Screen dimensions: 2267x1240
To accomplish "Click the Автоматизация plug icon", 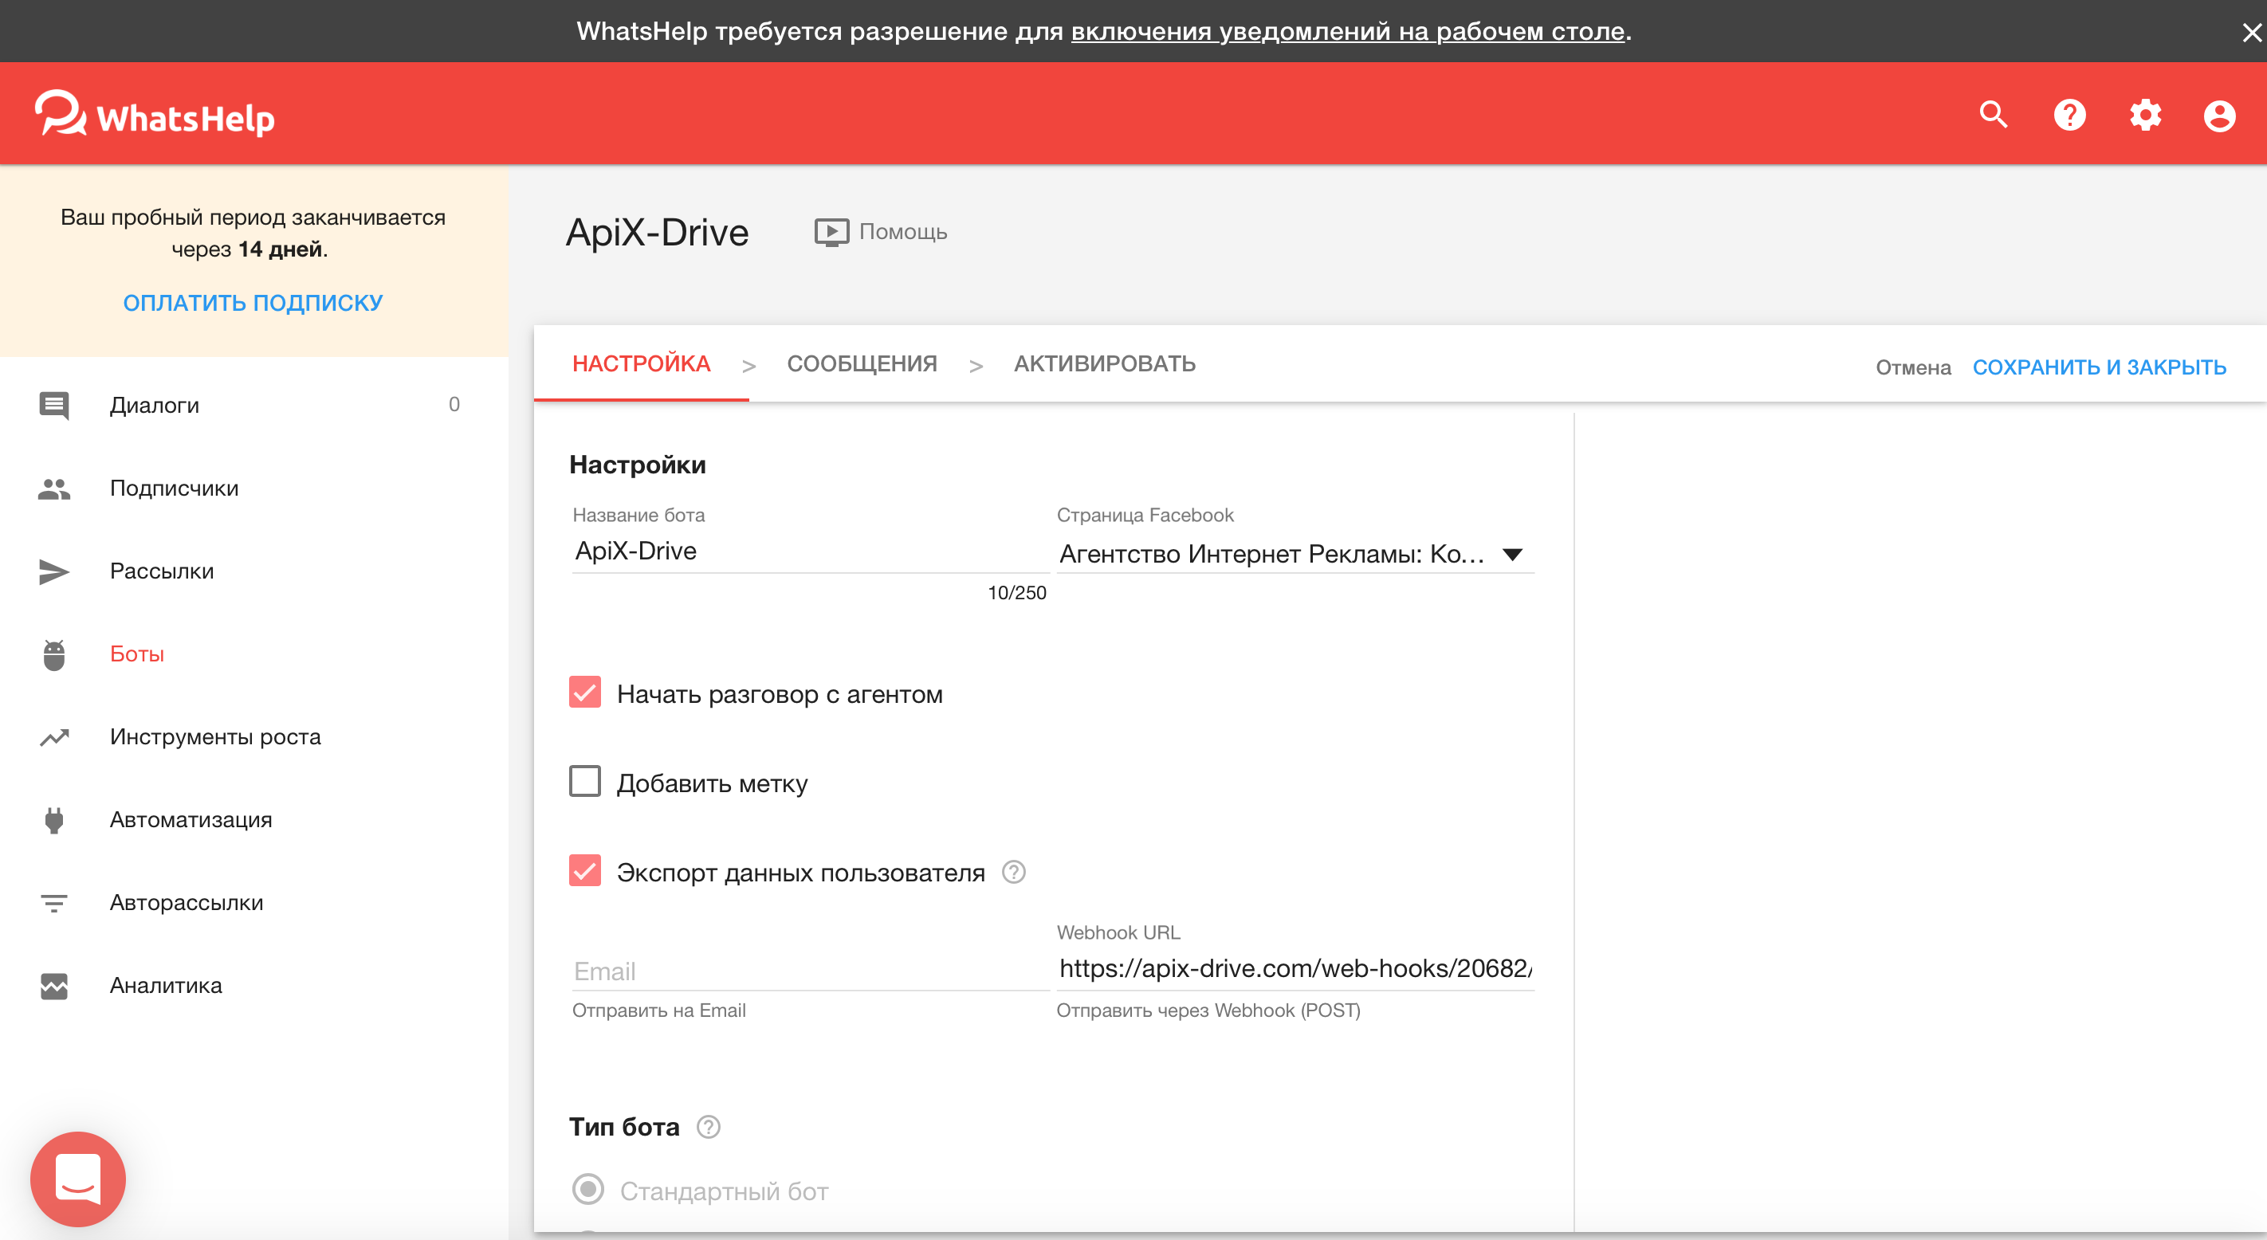I will [x=53, y=819].
